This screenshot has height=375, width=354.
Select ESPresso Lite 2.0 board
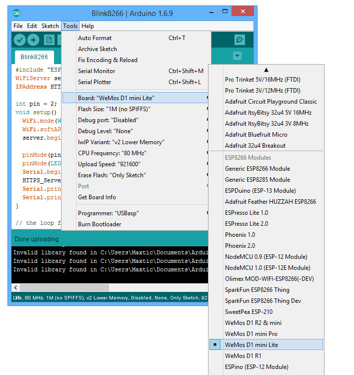click(266, 224)
